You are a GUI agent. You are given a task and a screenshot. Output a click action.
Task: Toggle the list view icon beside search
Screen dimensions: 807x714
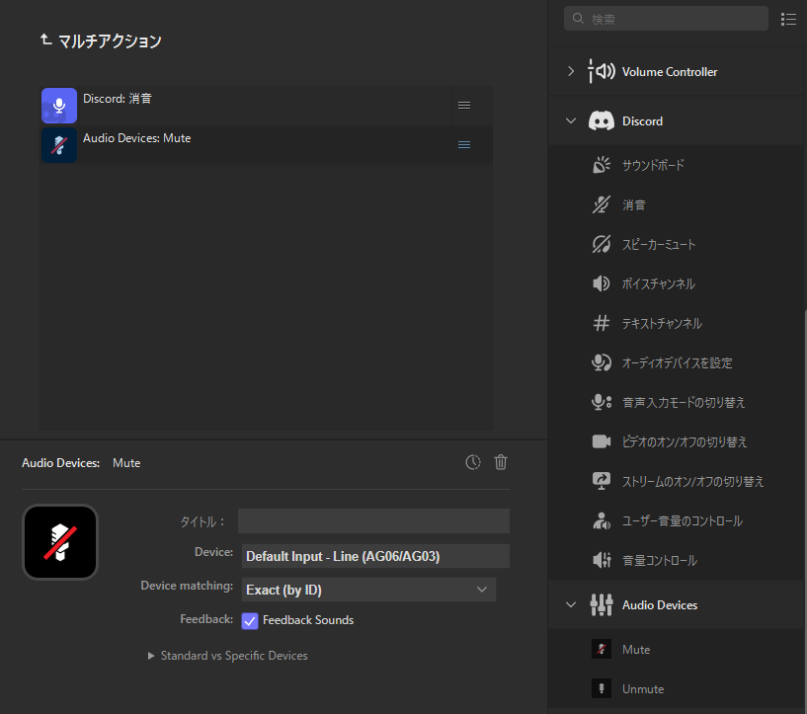point(788,19)
